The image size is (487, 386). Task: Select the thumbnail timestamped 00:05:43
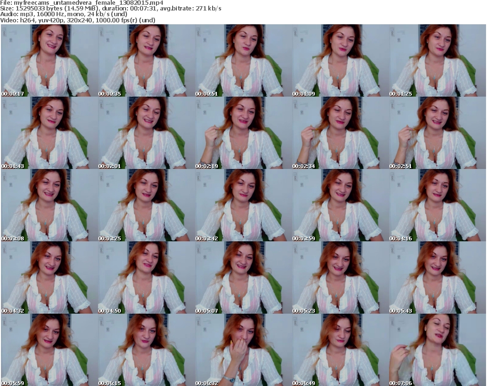(x=437, y=277)
